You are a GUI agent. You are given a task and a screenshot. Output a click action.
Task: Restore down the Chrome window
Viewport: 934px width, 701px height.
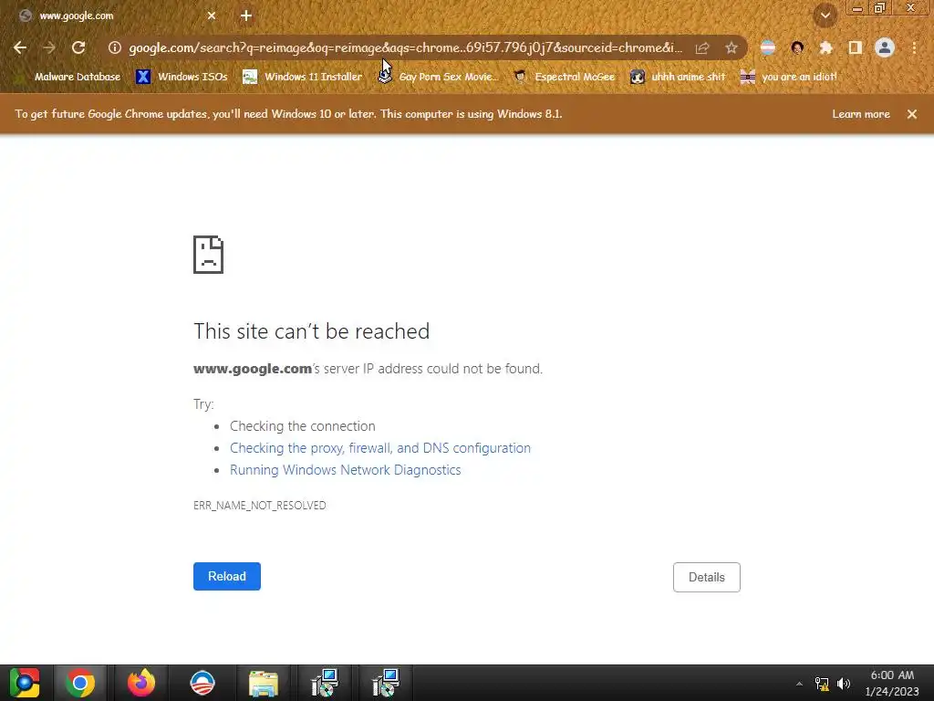coord(880,7)
